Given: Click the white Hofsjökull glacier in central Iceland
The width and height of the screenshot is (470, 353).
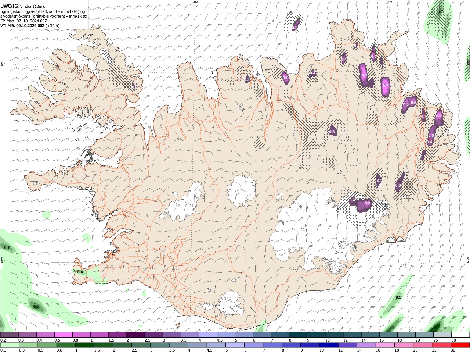Looking at the screenshot, I should [241, 191].
